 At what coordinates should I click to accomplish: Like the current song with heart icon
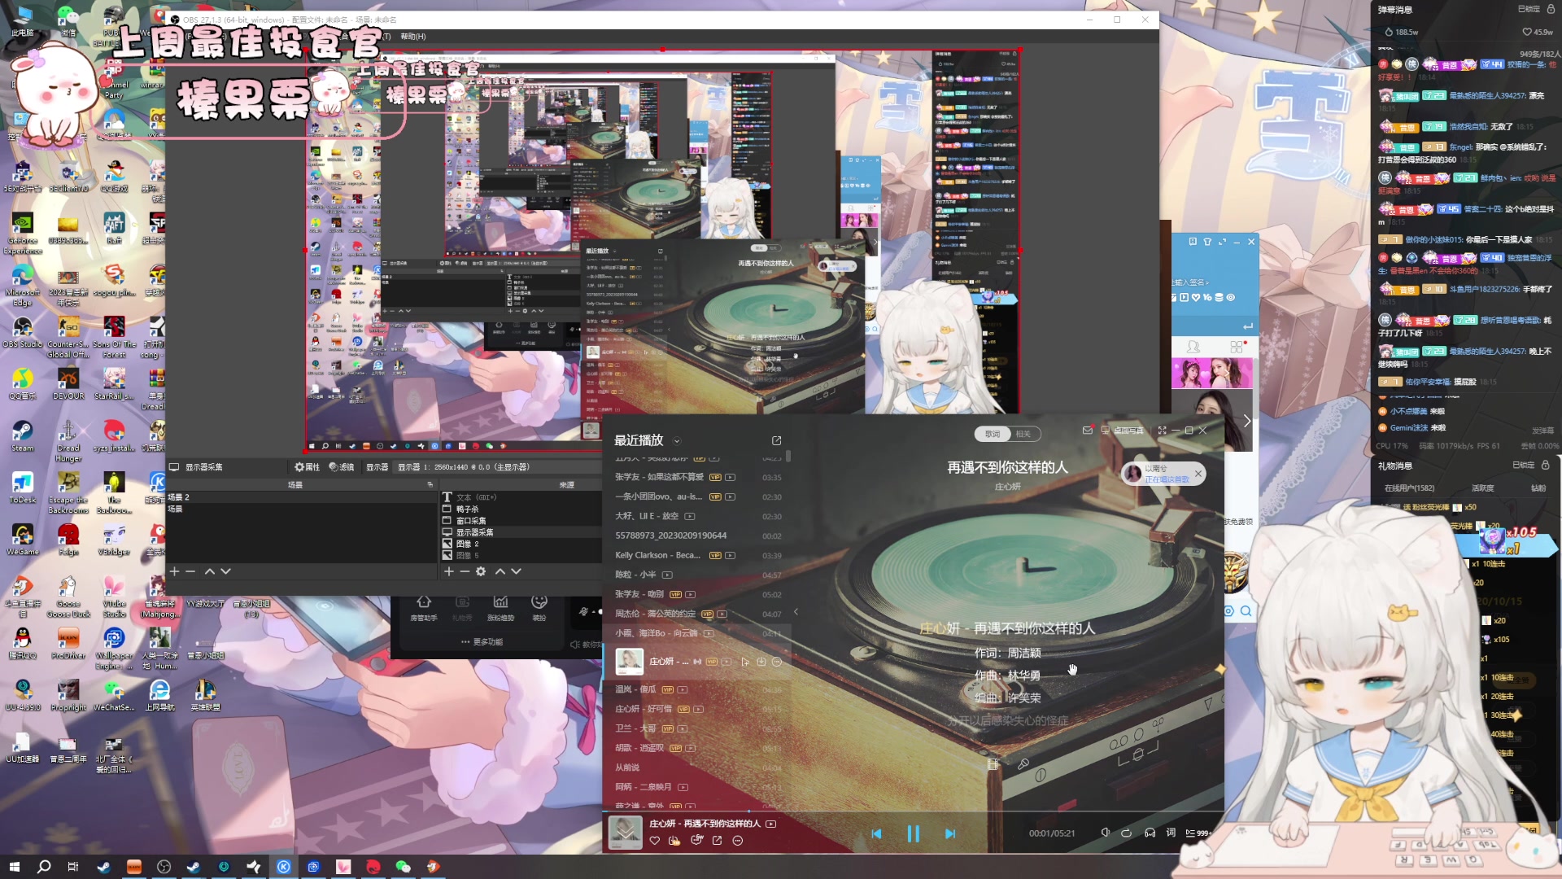654,841
